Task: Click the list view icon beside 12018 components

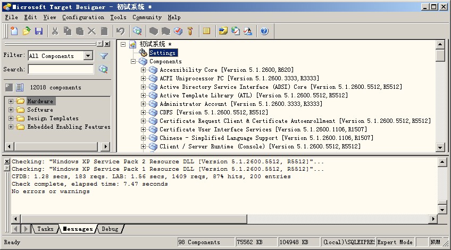Action: 20,87
